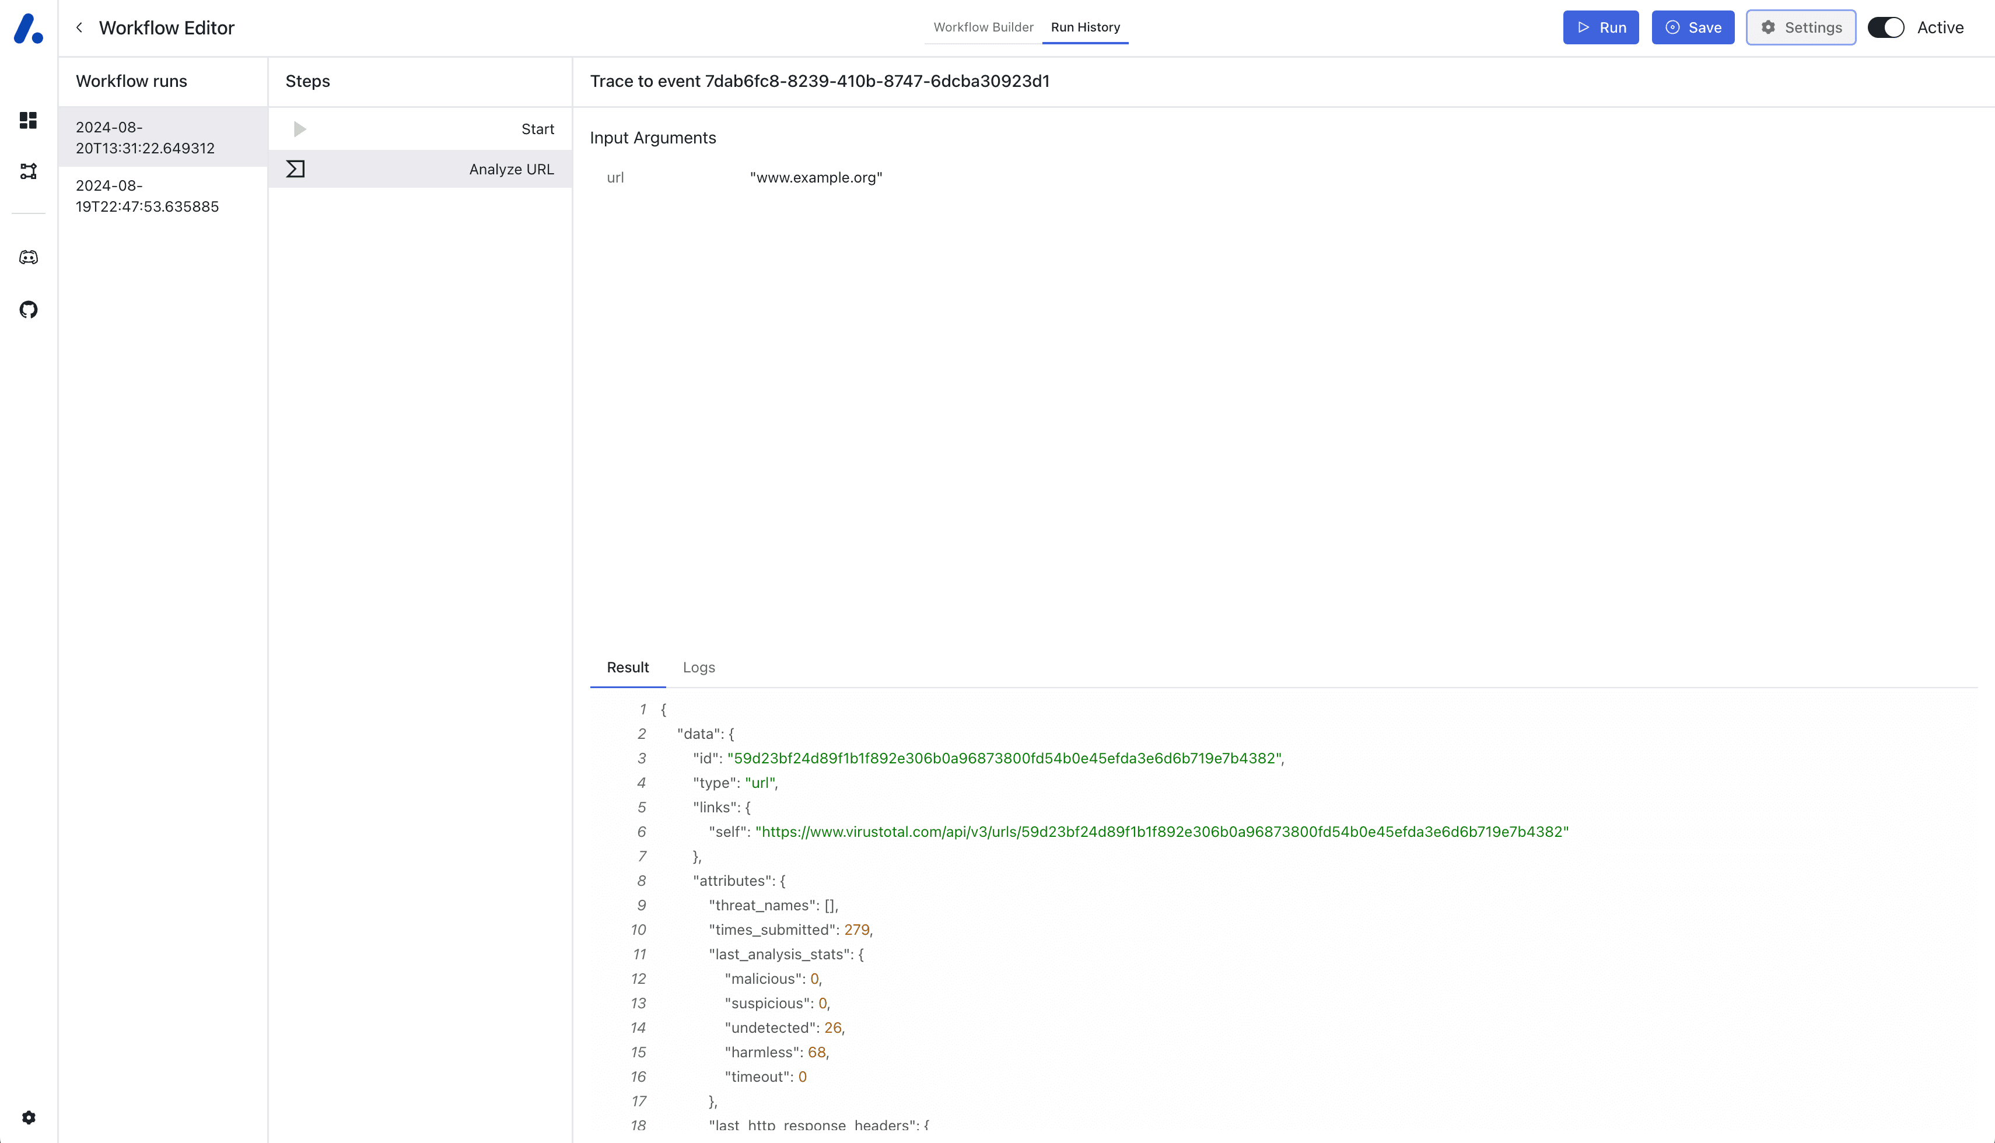The width and height of the screenshot is (1995, 1143).
Task: Click the back arrow navigation icon
Action: coord(79,27)
